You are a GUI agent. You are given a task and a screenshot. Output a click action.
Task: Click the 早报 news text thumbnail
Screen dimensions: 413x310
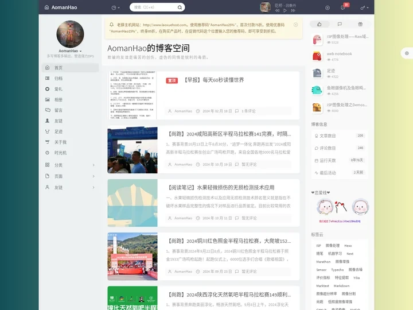coord(133,95)
